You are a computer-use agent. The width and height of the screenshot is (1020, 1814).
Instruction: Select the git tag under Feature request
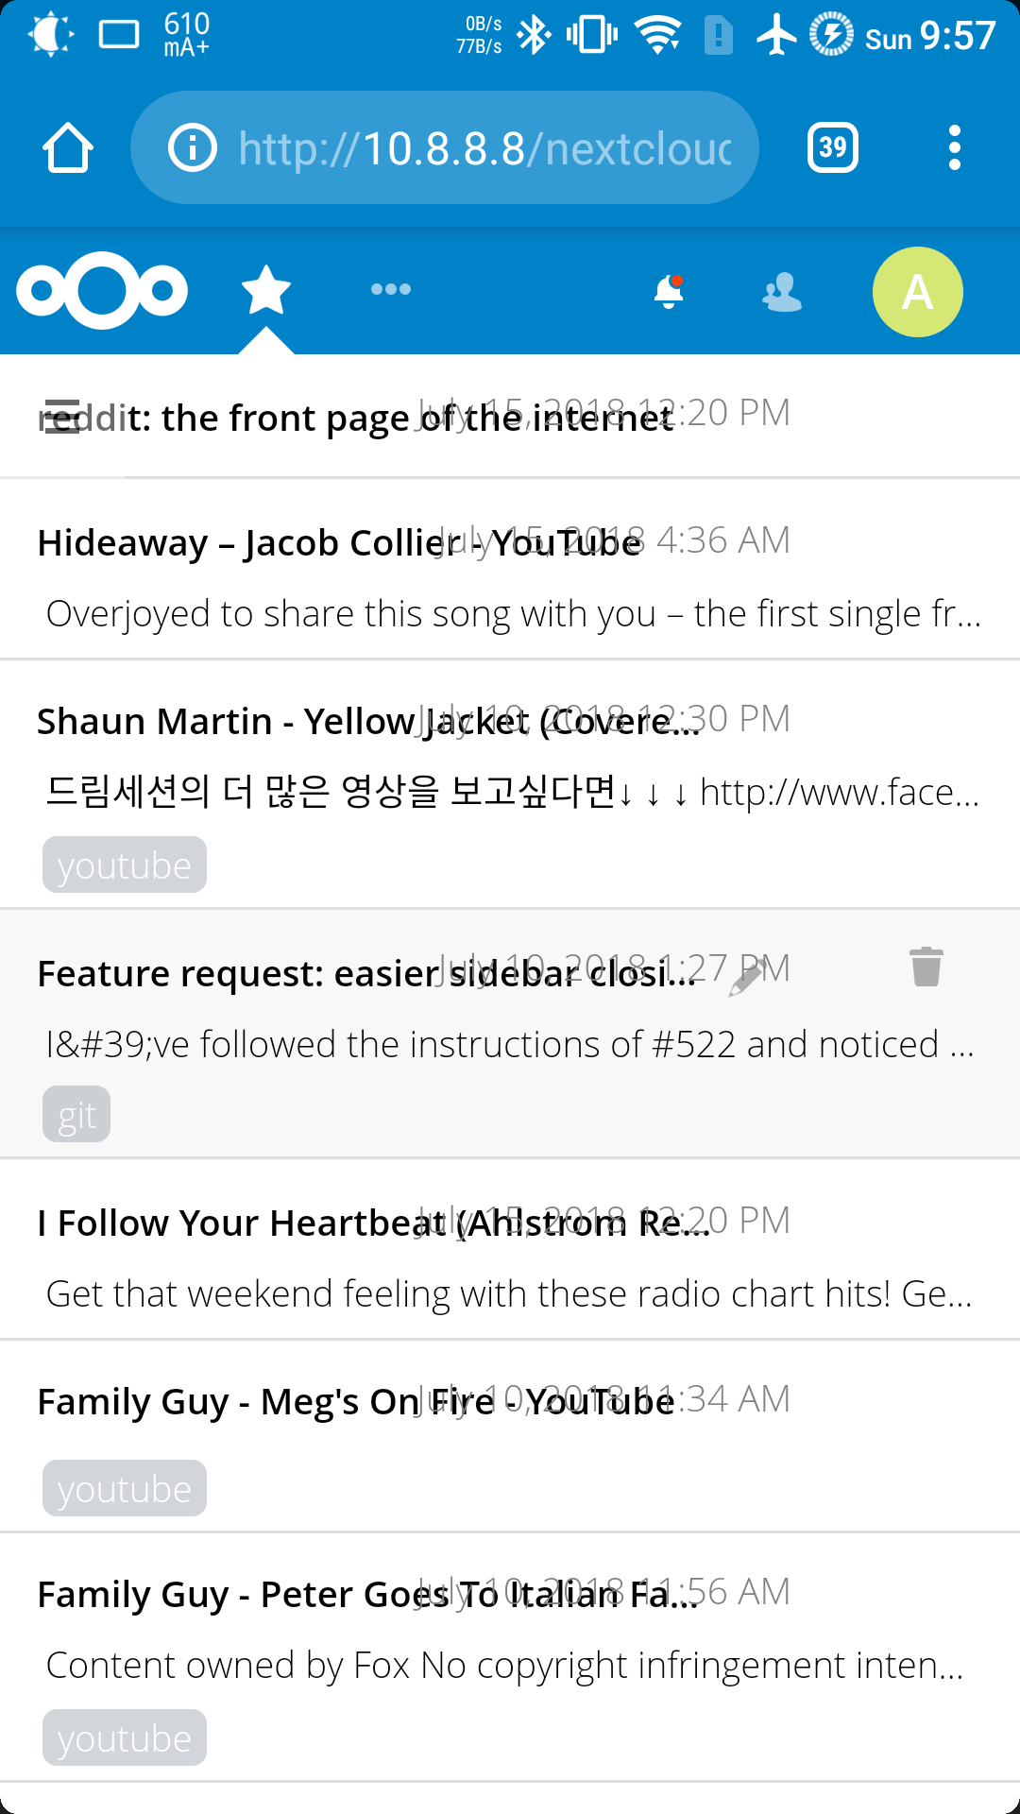click(76, 1113)
